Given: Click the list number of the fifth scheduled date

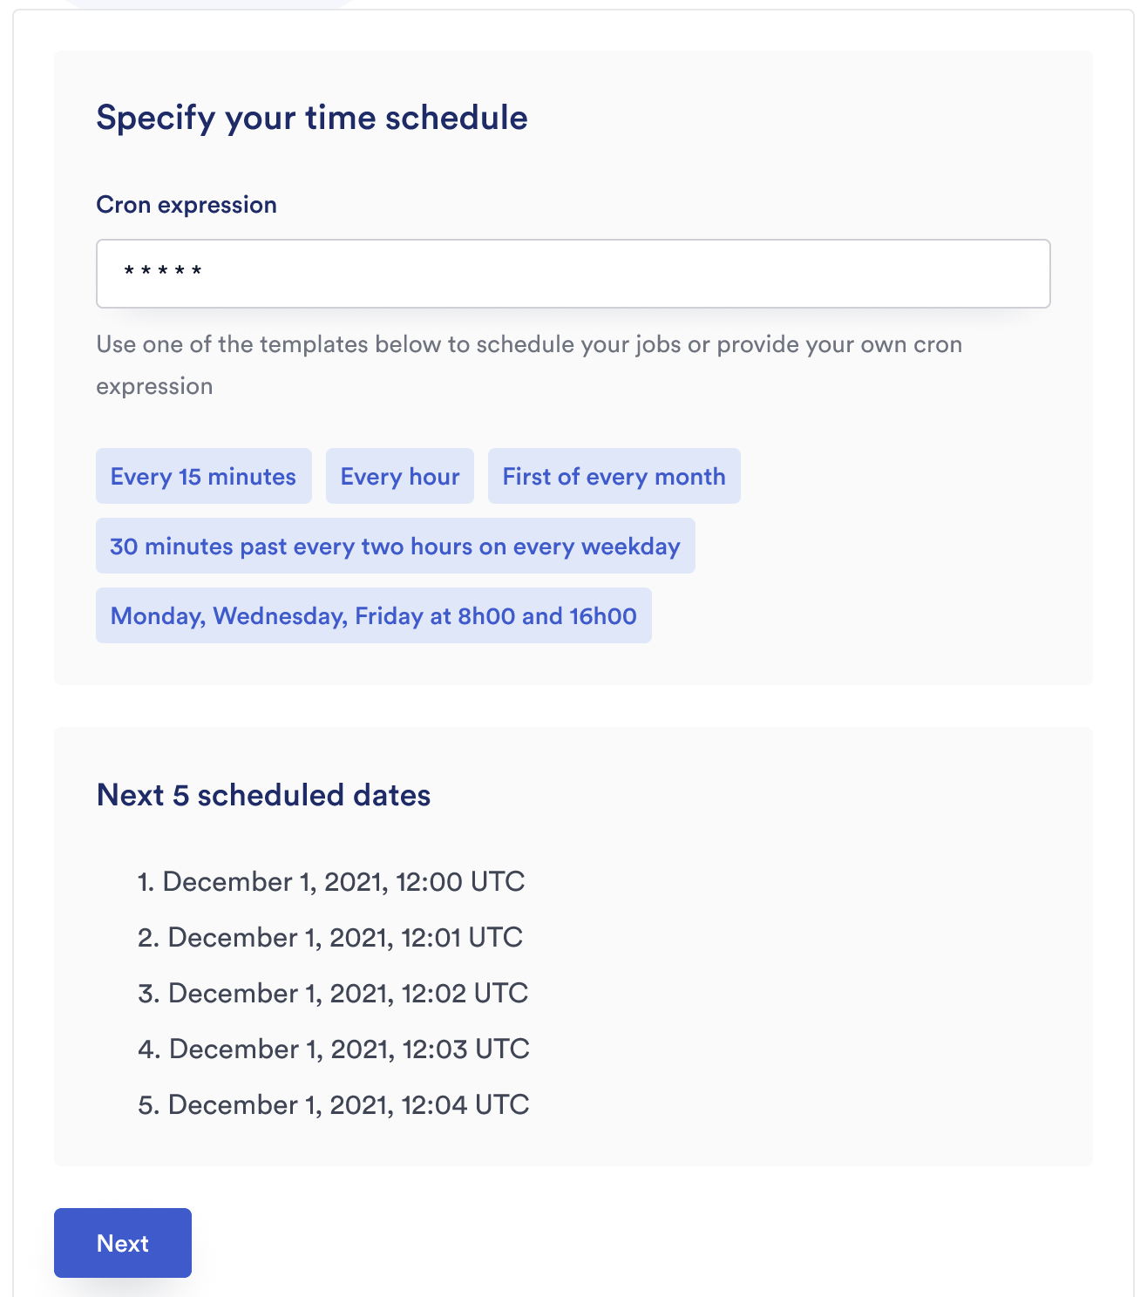Looking at the screenshot, I should point(148,1104).
